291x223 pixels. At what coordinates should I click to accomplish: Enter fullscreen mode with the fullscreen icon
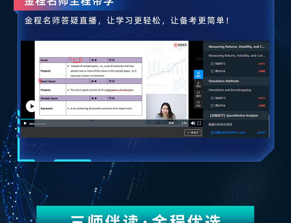point(199,123)
